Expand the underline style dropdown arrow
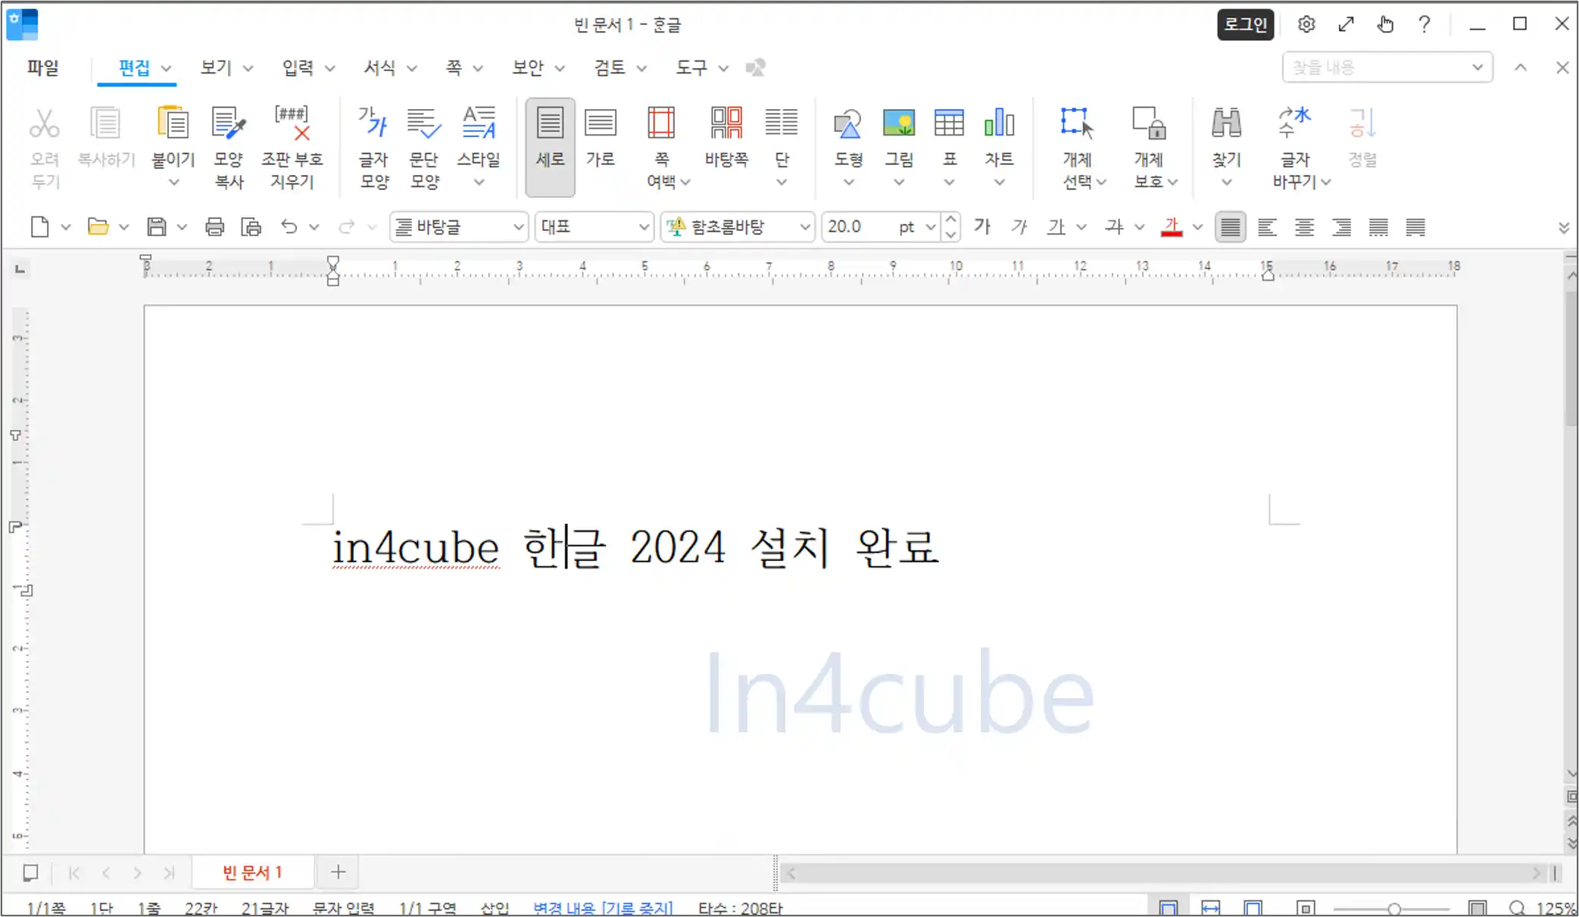1579x917 pixels. tap(1081, 226)
